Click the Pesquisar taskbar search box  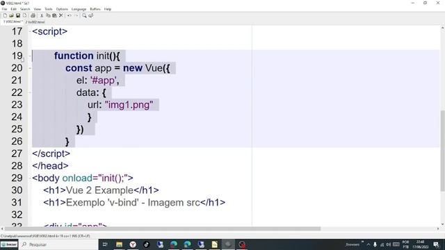(x=58, y=244)
